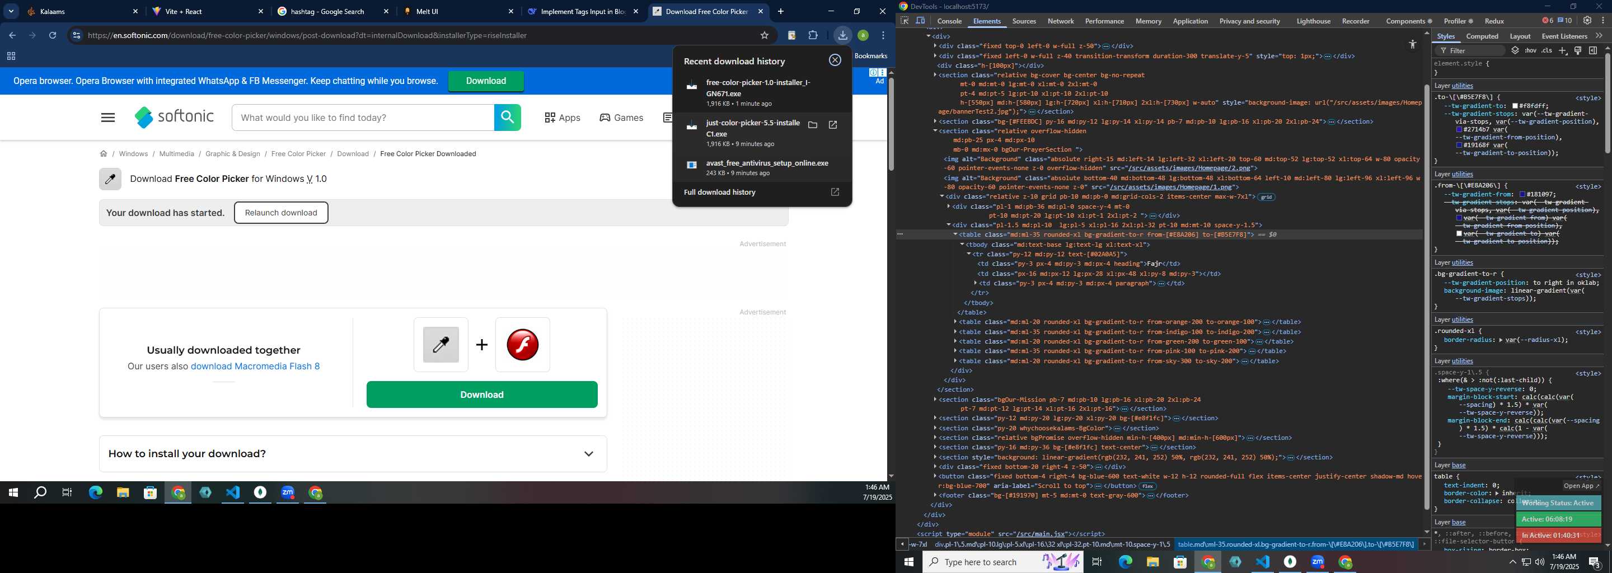Expand table with from-indigo-100 class
1612x573 pixels.
point(955,332)
